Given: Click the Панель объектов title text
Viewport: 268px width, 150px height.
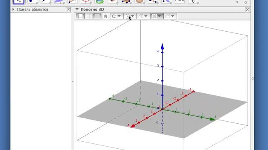Looking at the screenshot, I should tap(33, 10).
